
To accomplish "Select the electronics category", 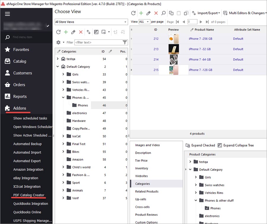I will (80, 113).
